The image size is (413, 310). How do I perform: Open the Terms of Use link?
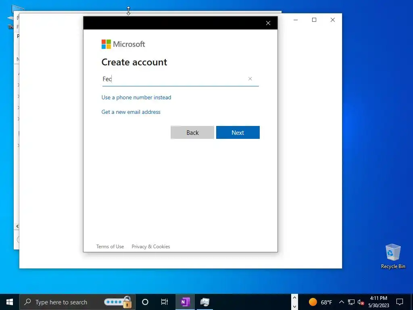[110, 247]
